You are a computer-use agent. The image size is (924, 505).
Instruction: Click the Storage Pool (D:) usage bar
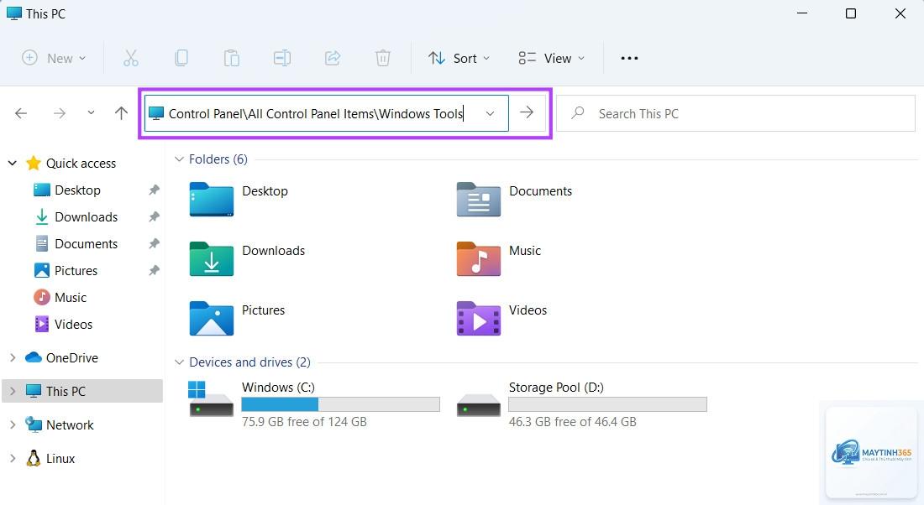pos(607,404)
